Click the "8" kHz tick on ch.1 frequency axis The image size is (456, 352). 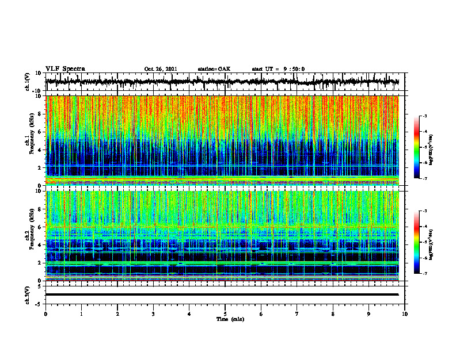click(40, 114)
